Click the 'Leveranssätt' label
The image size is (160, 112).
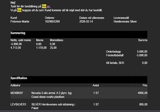click(121, 18)
